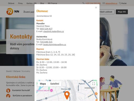
Task: Click the address Jeremenkova 42
Action: tap(44, 16)
